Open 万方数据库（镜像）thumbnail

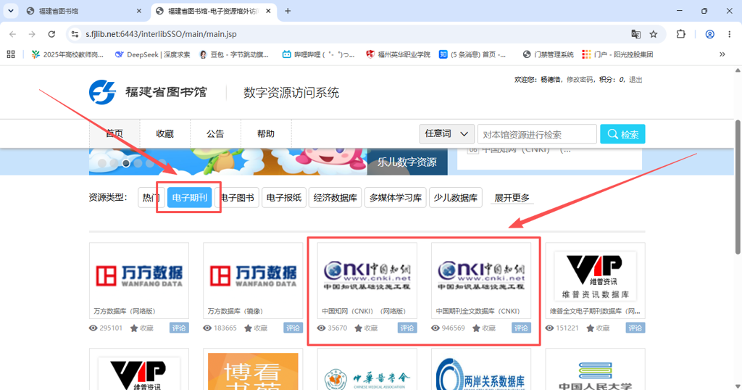(x=253, y=281)
